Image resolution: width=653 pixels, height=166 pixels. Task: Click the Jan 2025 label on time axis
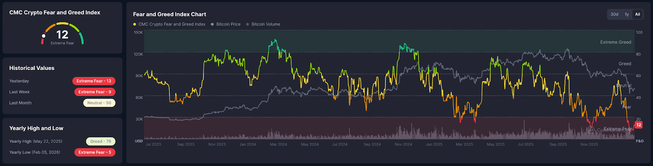click(x=434, y=144)
